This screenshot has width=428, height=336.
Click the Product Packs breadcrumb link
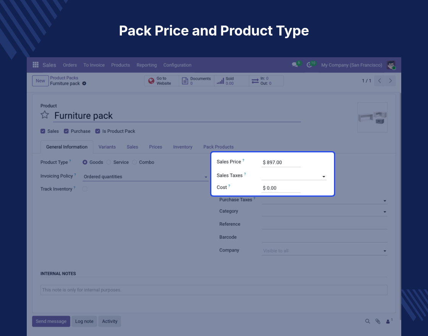click(x=64, y=78)
